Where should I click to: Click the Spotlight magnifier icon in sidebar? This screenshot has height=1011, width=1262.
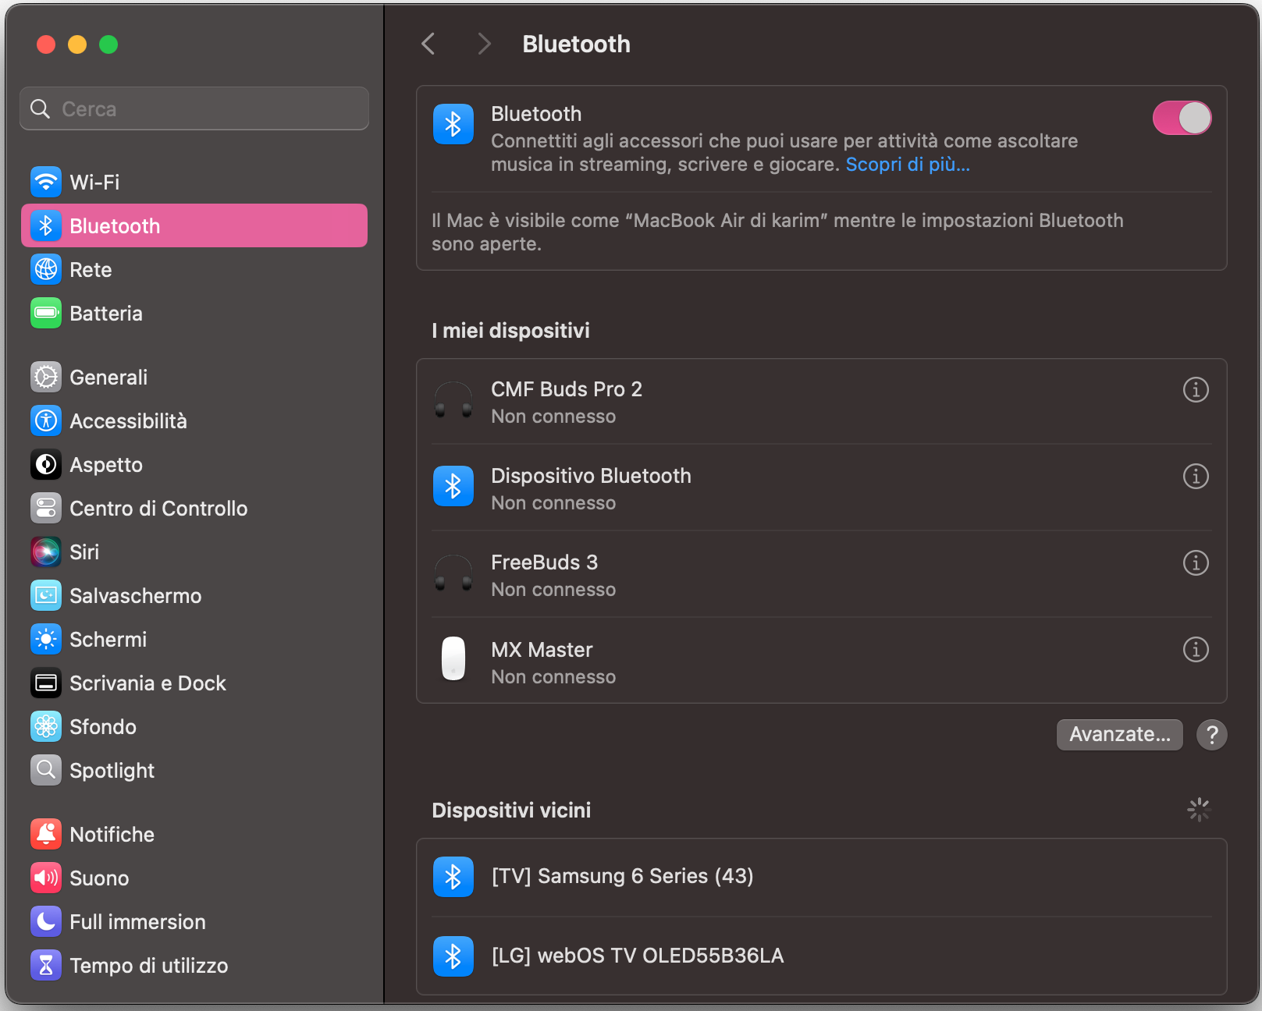click(46, 770)
